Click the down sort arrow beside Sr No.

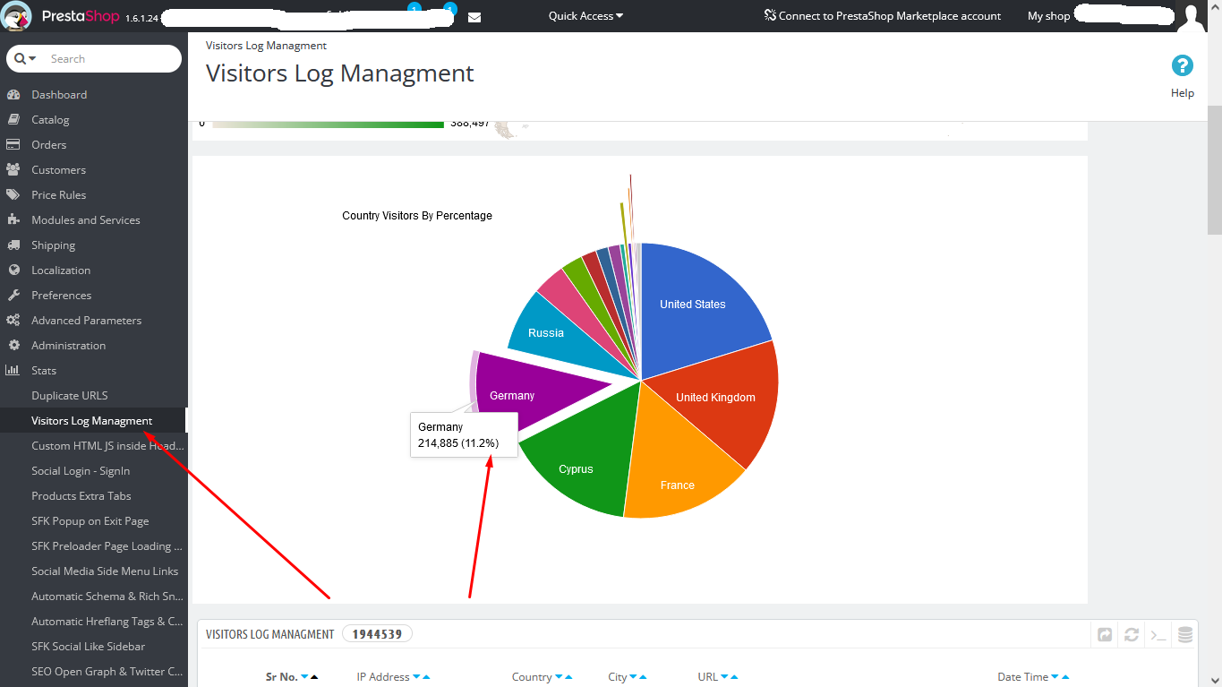pos(304,677)
